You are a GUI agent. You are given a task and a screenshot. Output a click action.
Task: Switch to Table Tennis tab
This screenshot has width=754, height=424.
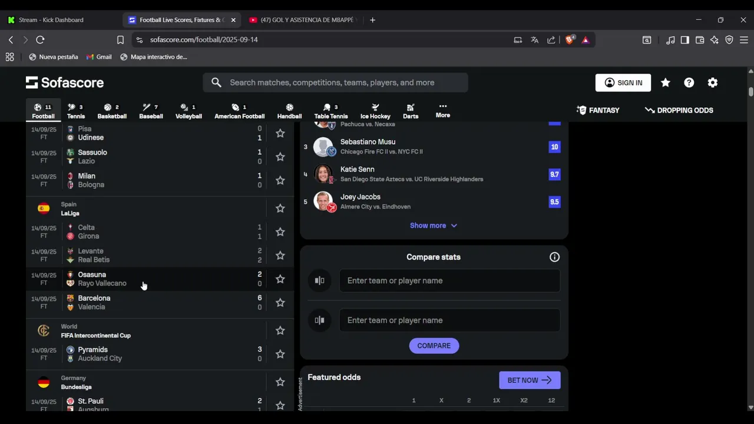pos(331,111)
